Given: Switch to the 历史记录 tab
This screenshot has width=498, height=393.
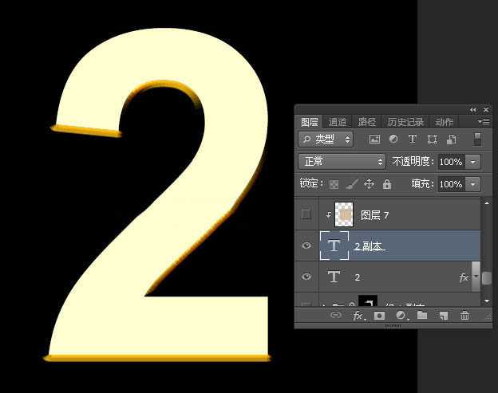Looking at the screenshot, I should [405, 122].
